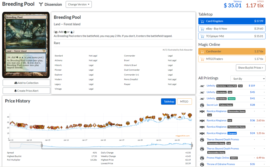This screenshot has height=167, width=270.
Task: Click the eBay Buy It Now cart icon
Action: point(202,29)
